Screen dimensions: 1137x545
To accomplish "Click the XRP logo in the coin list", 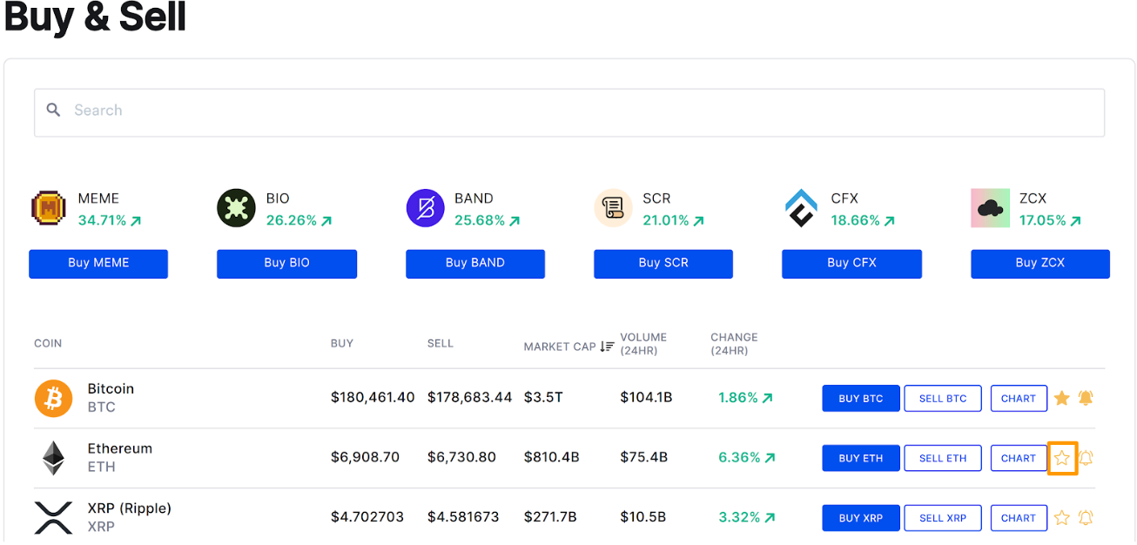I will coord(53,517).
